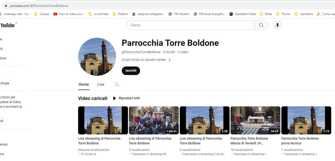Open the Camper bookmarks folder
Viewport: 335px width, 161px height.
click(42, 14)
